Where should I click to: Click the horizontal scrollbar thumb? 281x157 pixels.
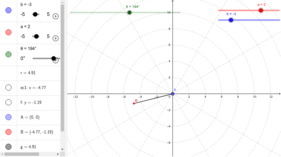22,154
